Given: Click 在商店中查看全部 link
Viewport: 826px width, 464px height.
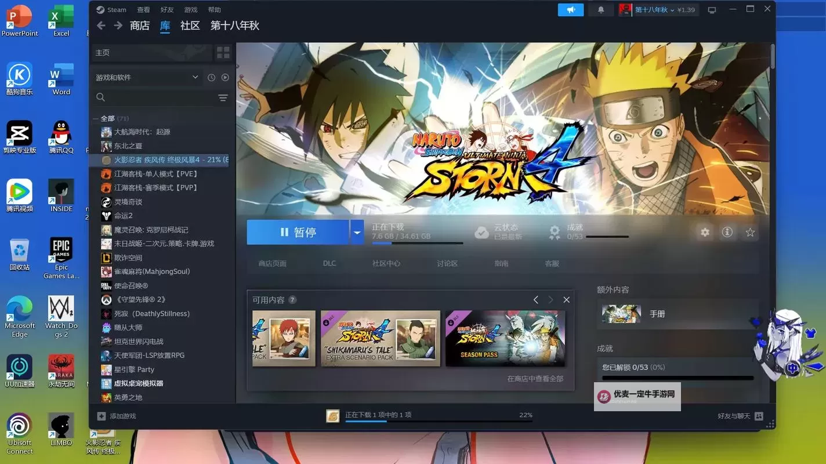Looking at the screenshot, I should click(535, 379).
